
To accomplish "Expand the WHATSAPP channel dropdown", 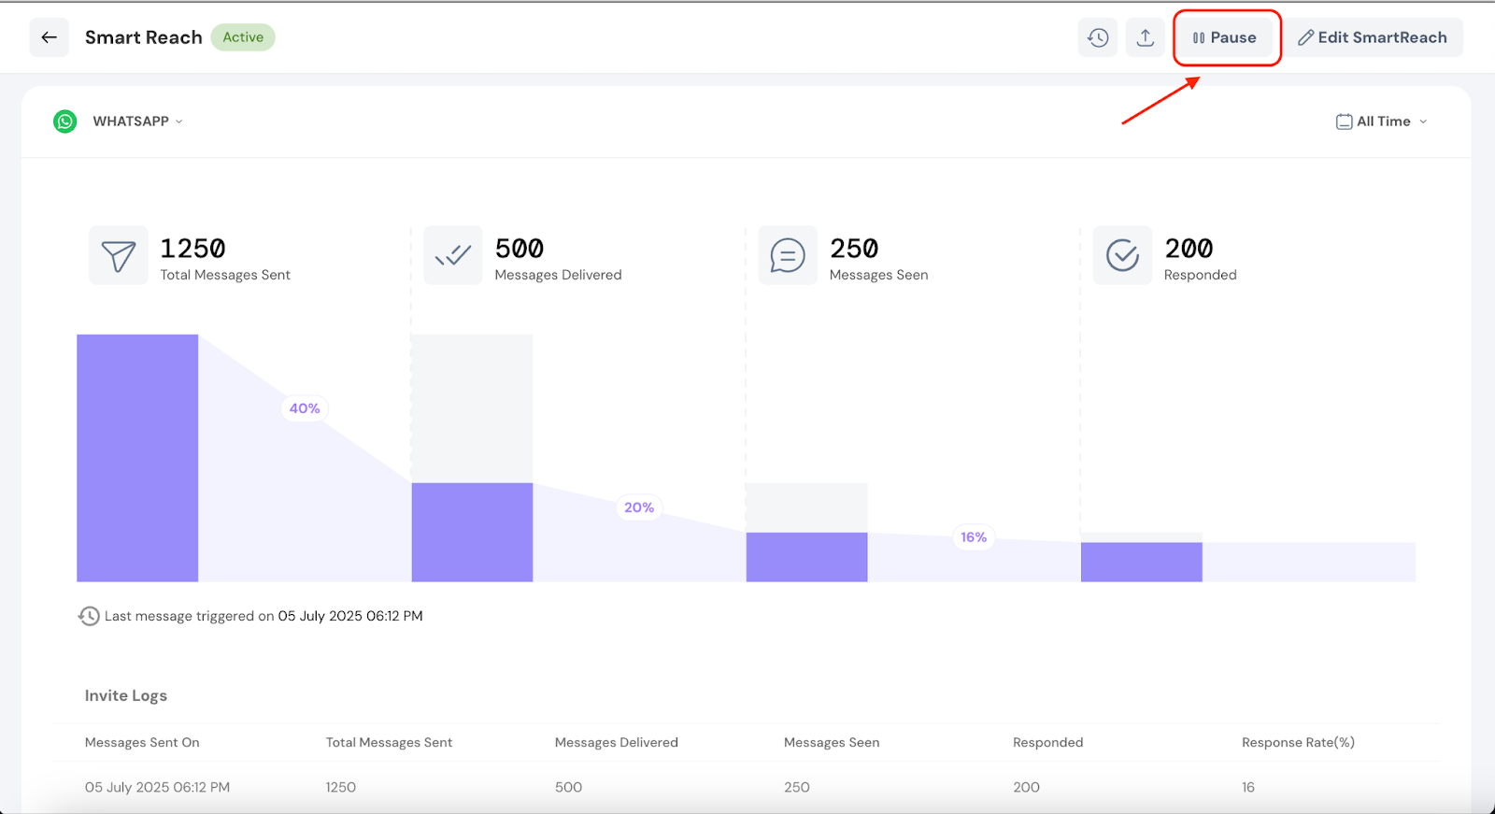I will pyautogui.click(x=137, y=121).
